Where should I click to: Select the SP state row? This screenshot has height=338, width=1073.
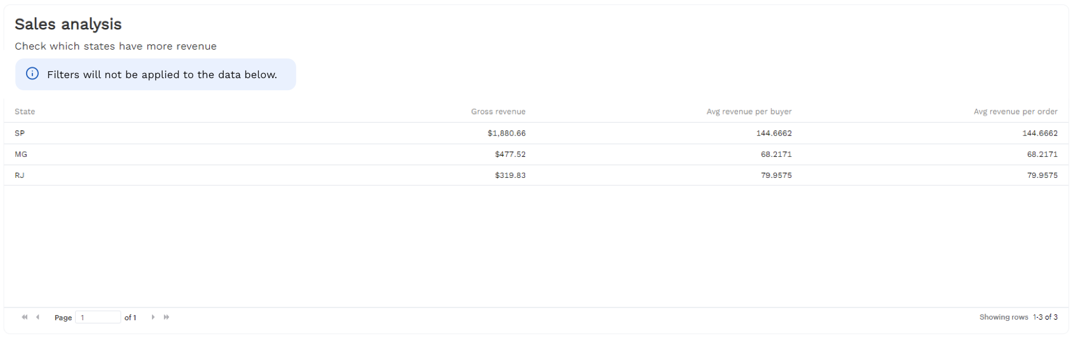(536, 133)
